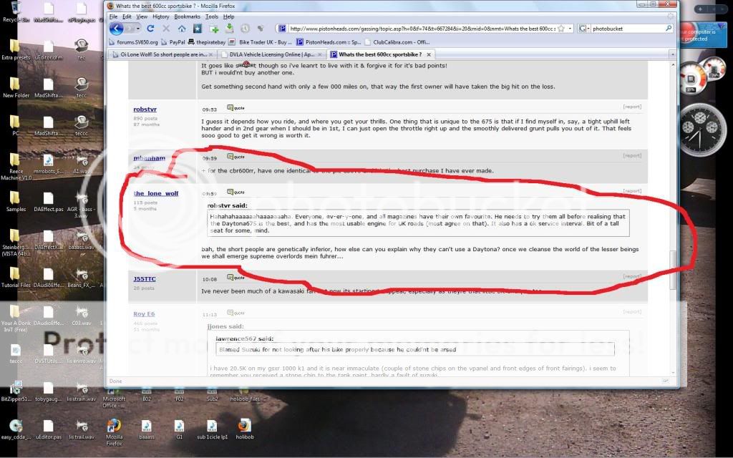Select the A1.wav desktop file

click(82, 164)
